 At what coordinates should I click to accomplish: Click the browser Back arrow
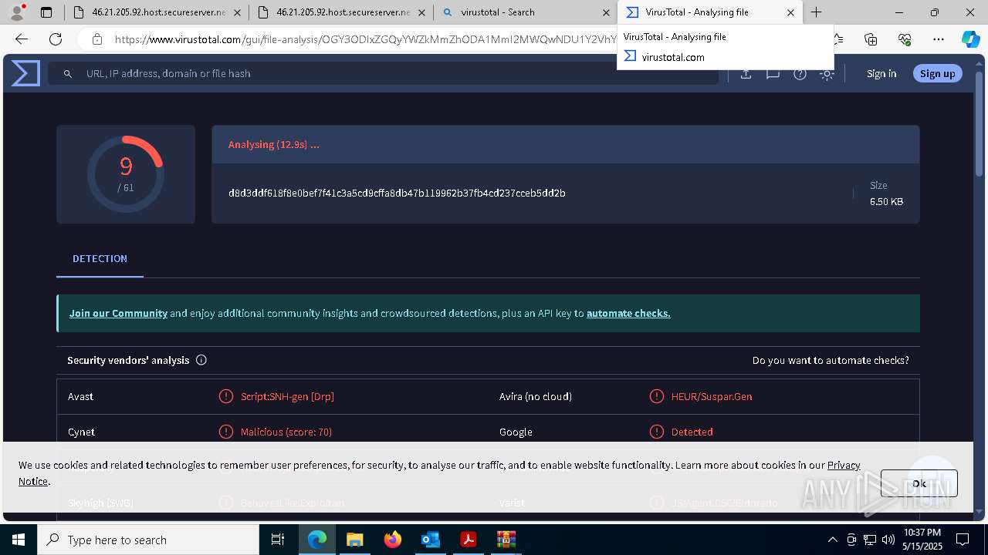pos(22,39)
